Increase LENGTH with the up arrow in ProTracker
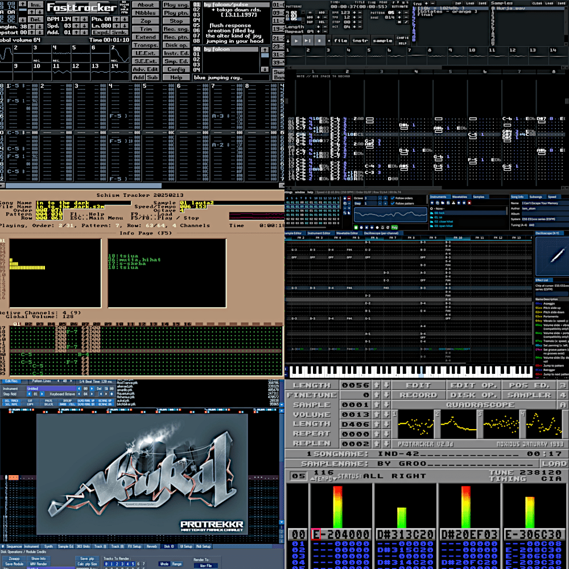This screenshot has width=569, height=569. click(376, 385)
